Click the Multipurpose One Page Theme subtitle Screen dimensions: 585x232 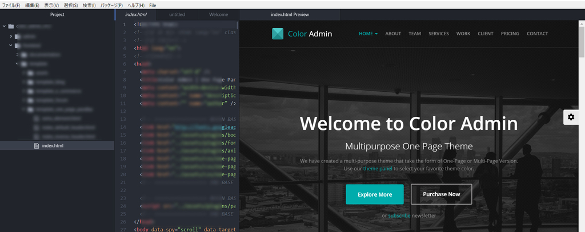[x=409, y=146]
